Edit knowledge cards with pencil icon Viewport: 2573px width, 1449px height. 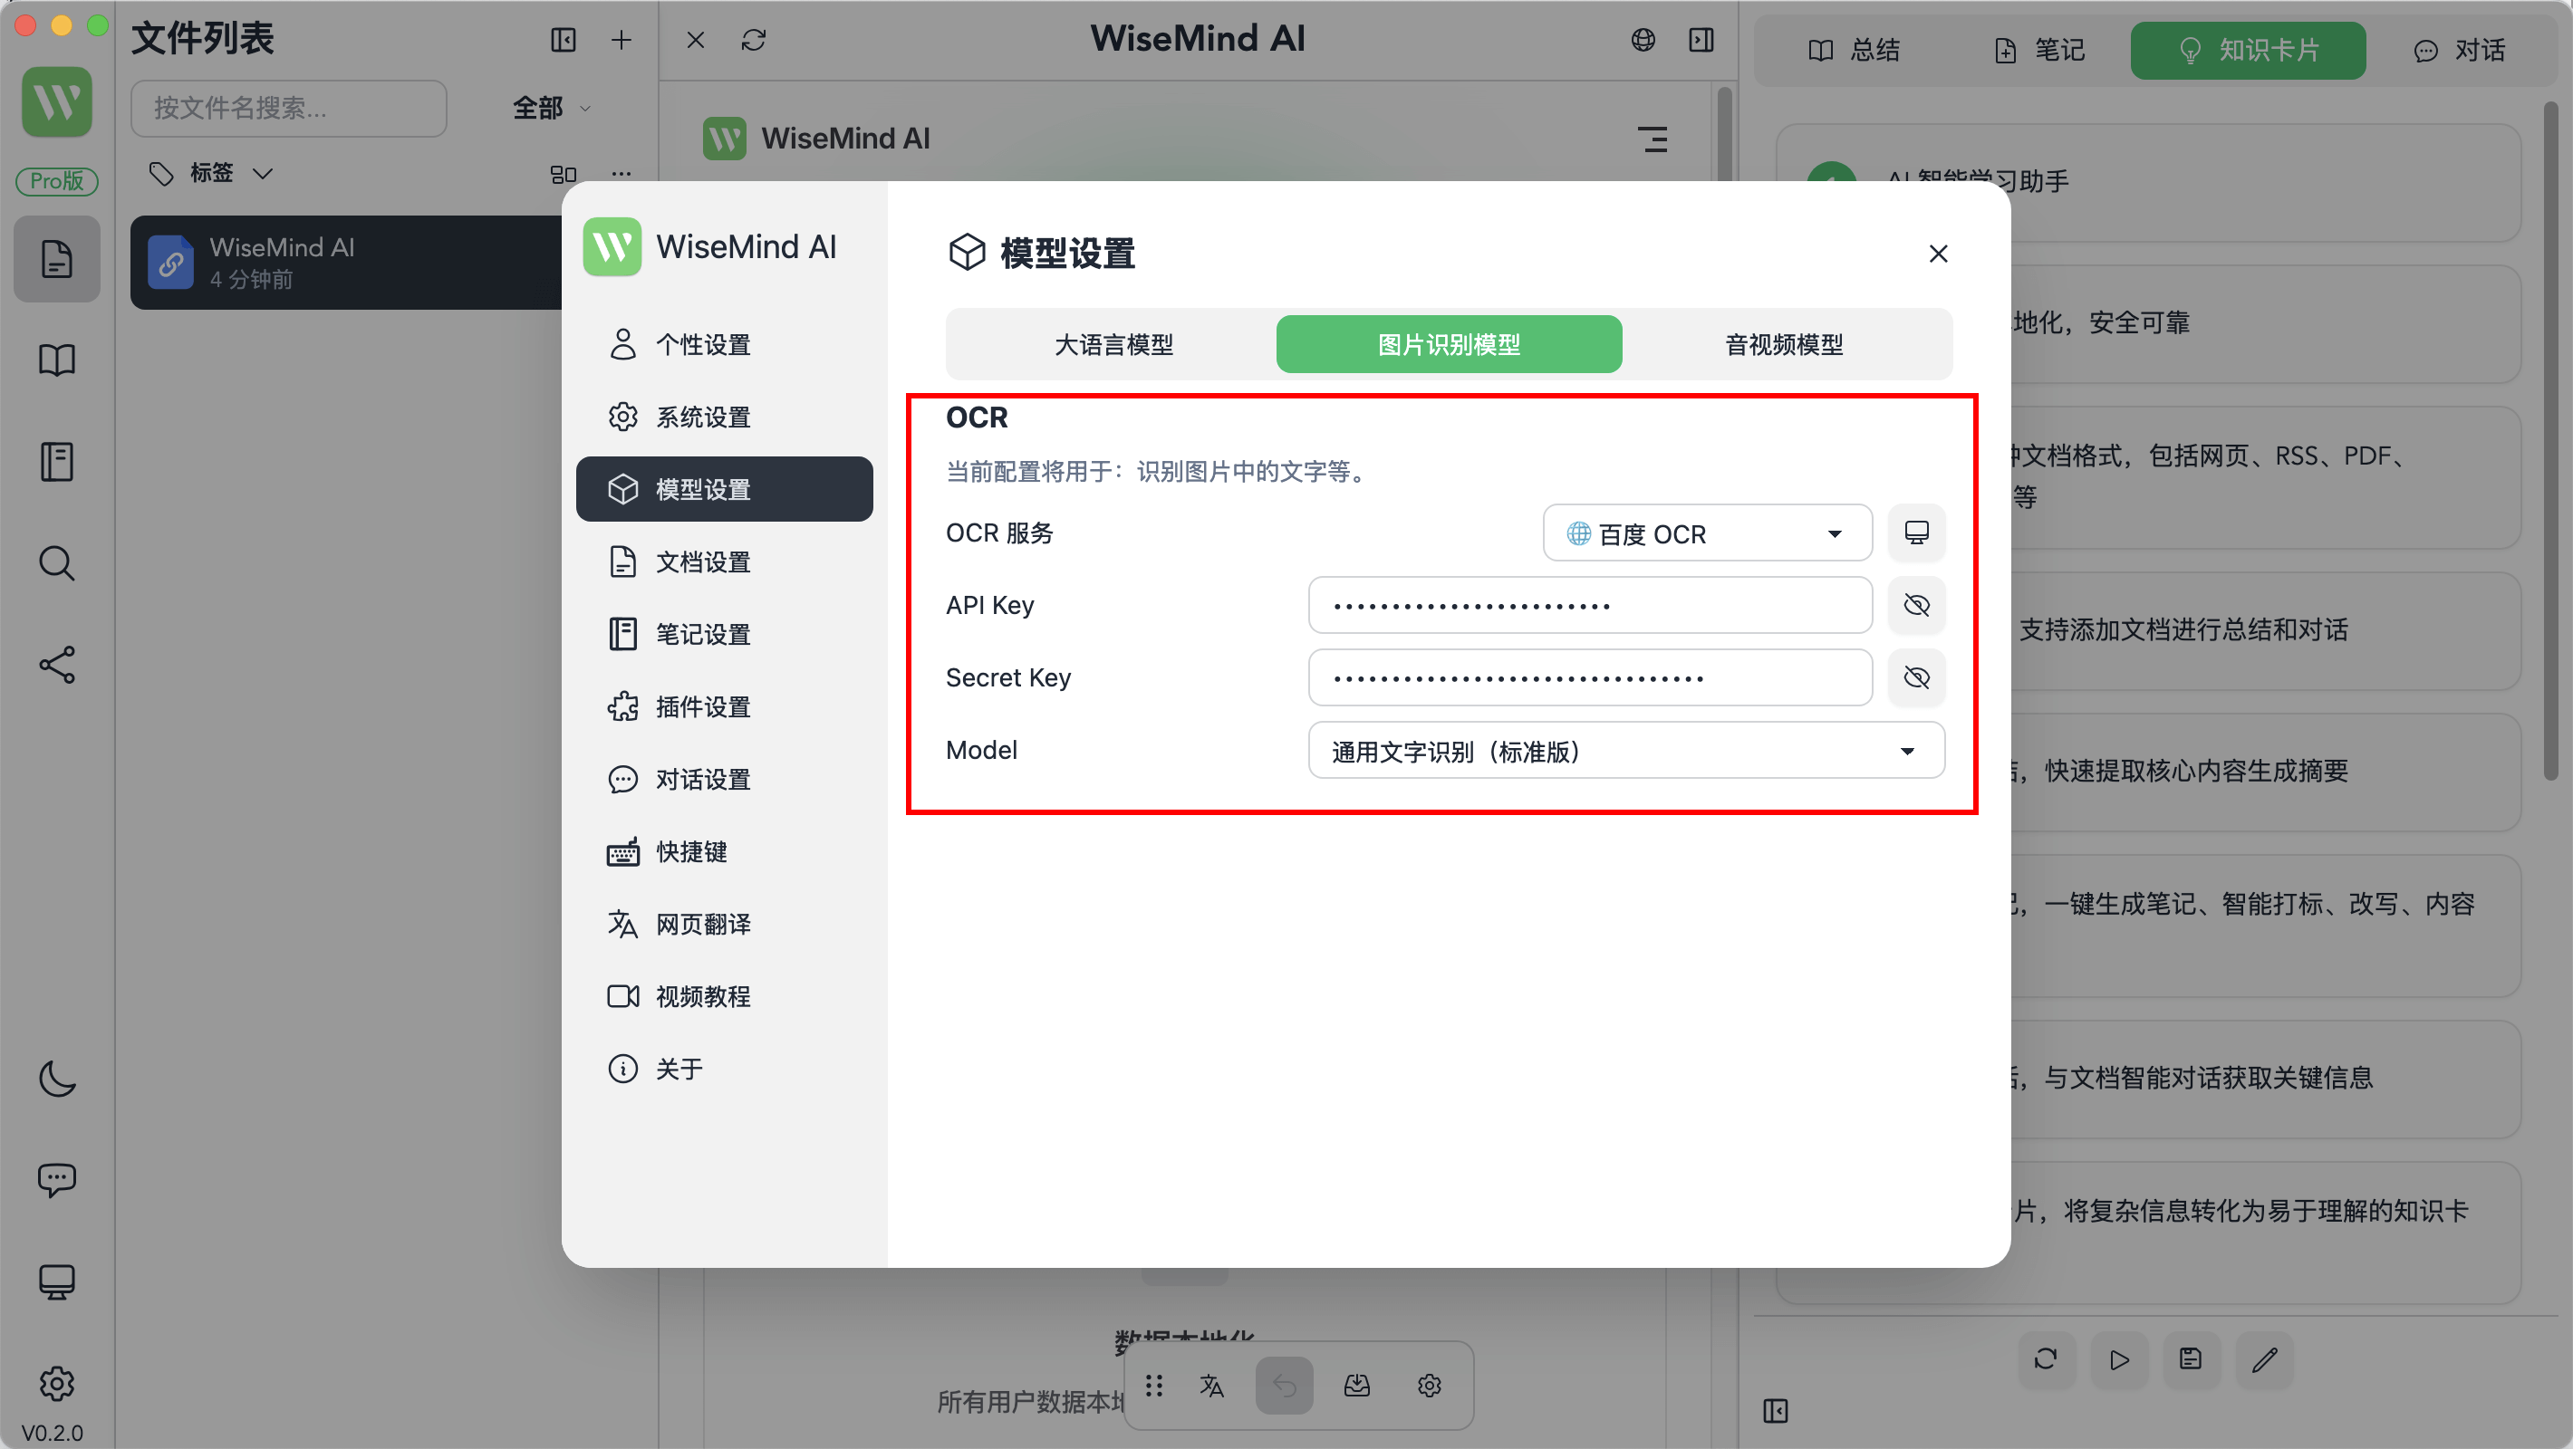[2263, 1359]
